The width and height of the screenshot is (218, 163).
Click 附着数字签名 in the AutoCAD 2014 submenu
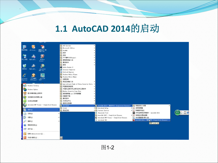point(151,110)
